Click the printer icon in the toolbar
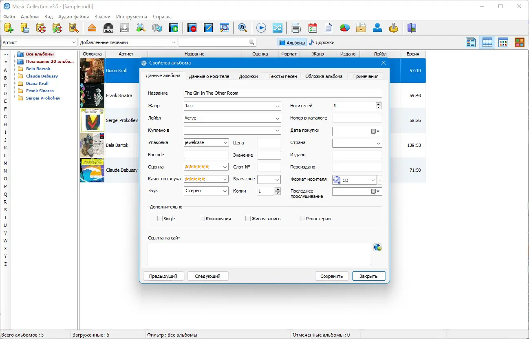Screen dimensions: 529x339 [x=296, y=28]
